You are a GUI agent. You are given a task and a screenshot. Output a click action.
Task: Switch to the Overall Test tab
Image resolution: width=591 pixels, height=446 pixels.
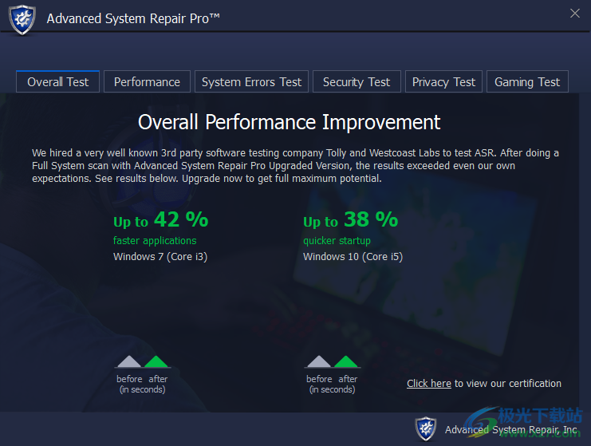tap(57, 81)
